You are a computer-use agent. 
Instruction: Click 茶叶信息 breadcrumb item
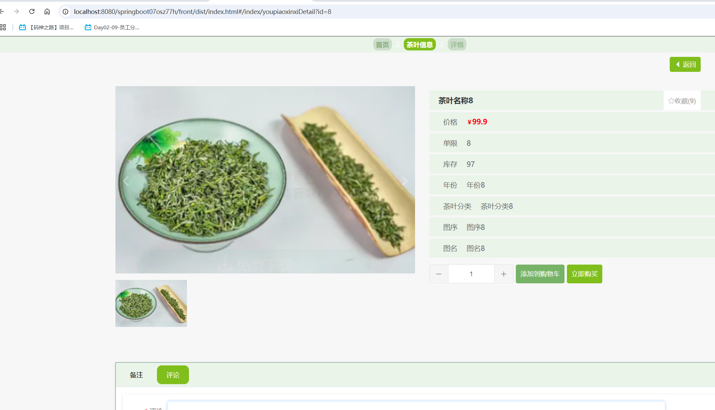point(419,45)
